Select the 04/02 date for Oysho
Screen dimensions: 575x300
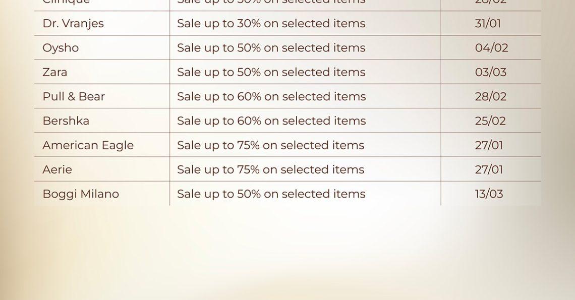coord(491,48)
